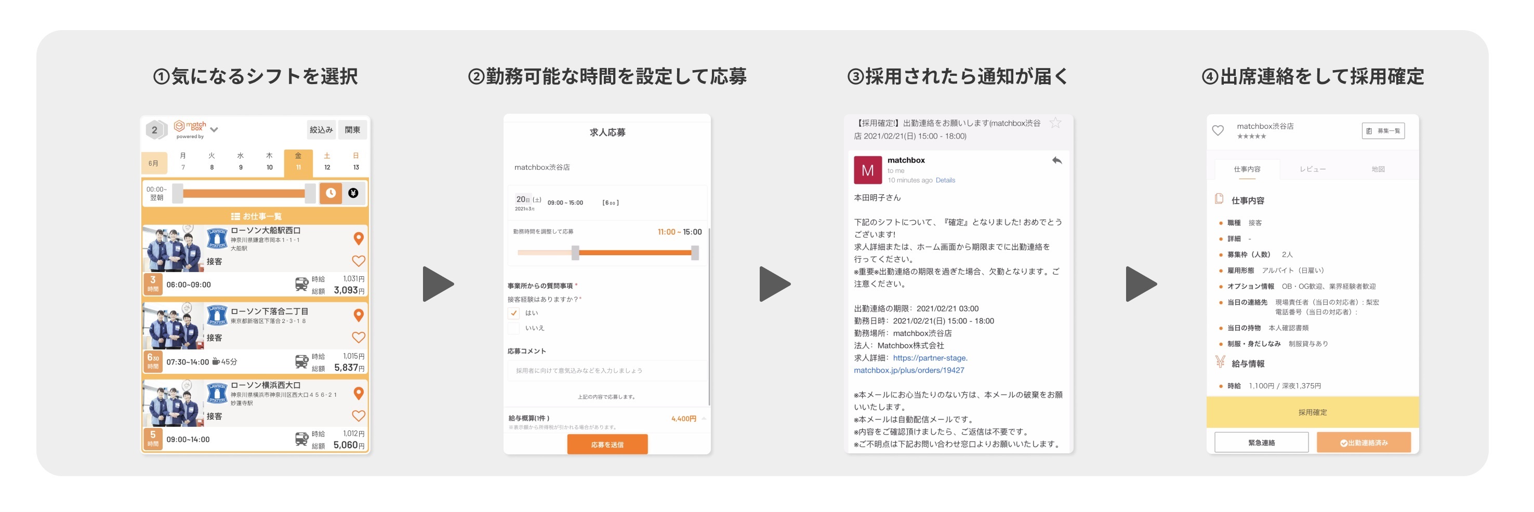Click Lawson logo on ローソン横浜西大口 card
Image resolution: width=1534 pixels, height=512 pixels.
217,393
